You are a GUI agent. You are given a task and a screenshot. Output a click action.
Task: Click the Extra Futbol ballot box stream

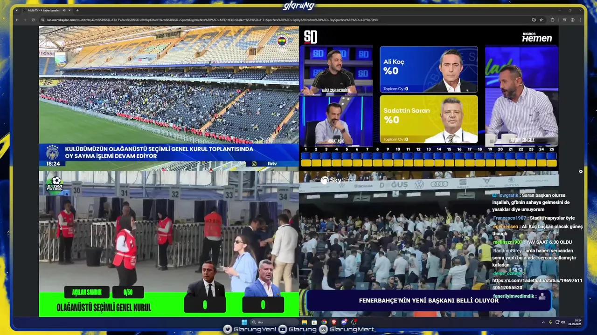[x=169, y=244]
